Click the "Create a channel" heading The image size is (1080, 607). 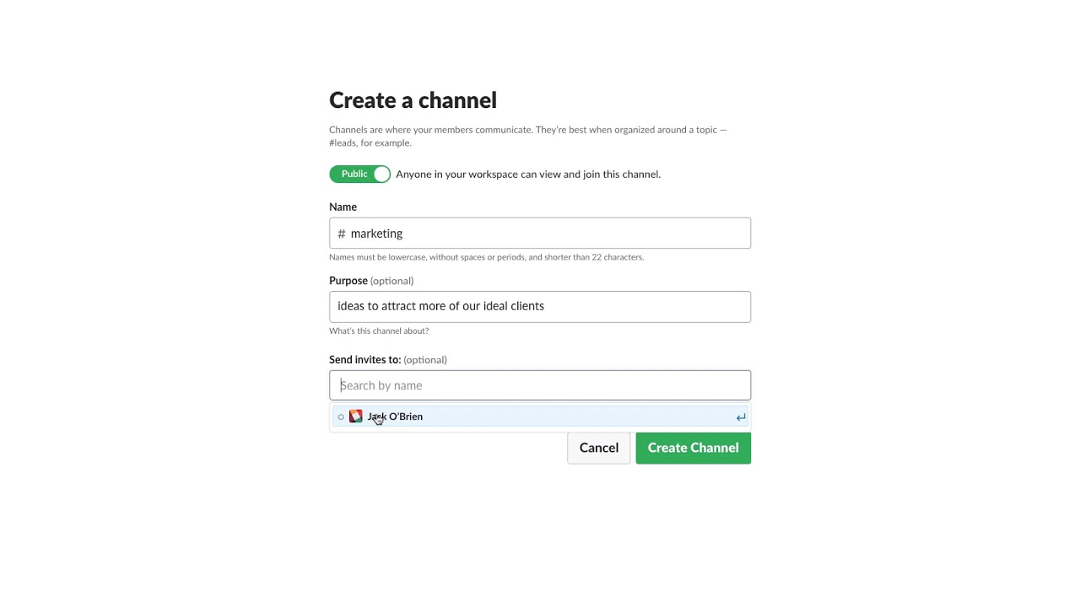click(413, 100)
